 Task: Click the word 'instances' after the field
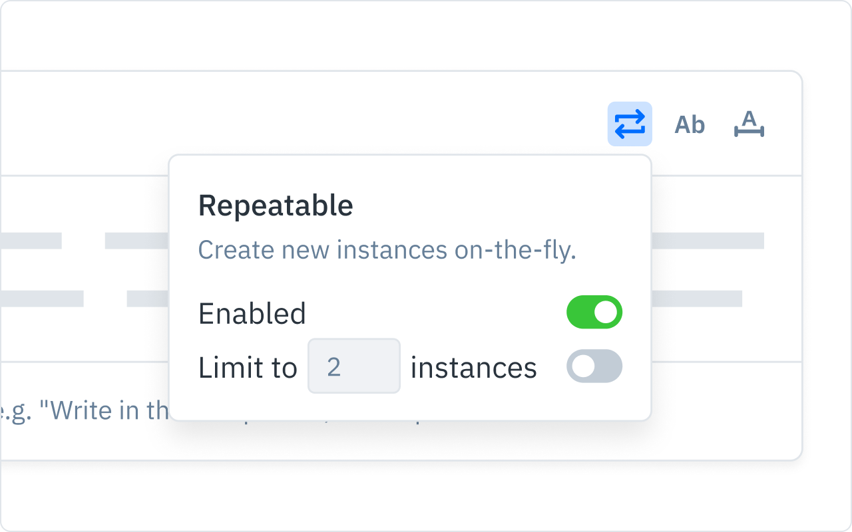(x=474, y=367)
